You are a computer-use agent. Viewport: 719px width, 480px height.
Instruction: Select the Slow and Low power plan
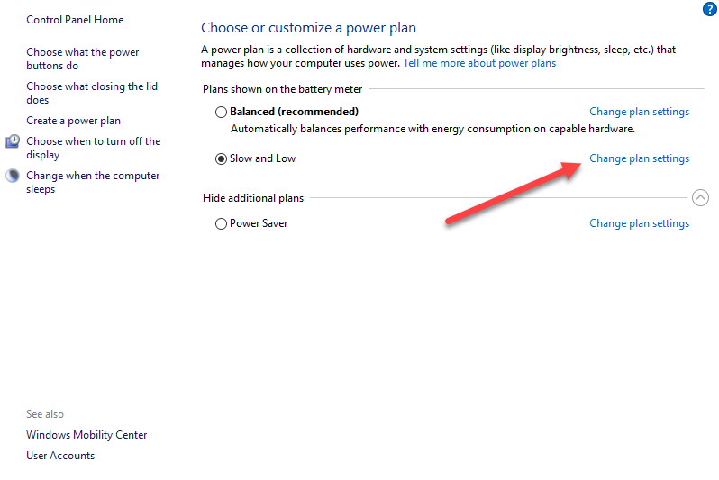(221, 158)
